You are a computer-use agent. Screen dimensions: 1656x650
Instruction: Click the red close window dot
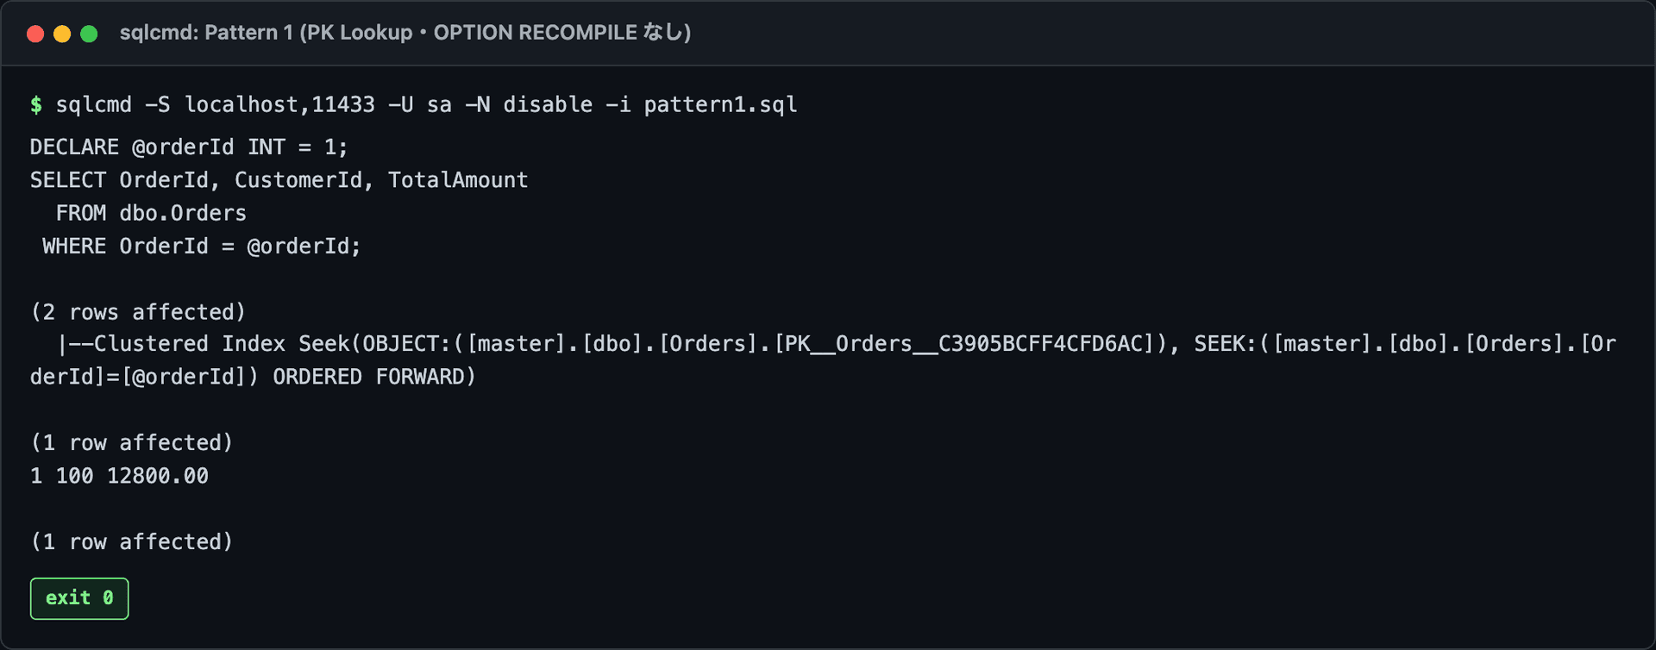coord(35,34)
